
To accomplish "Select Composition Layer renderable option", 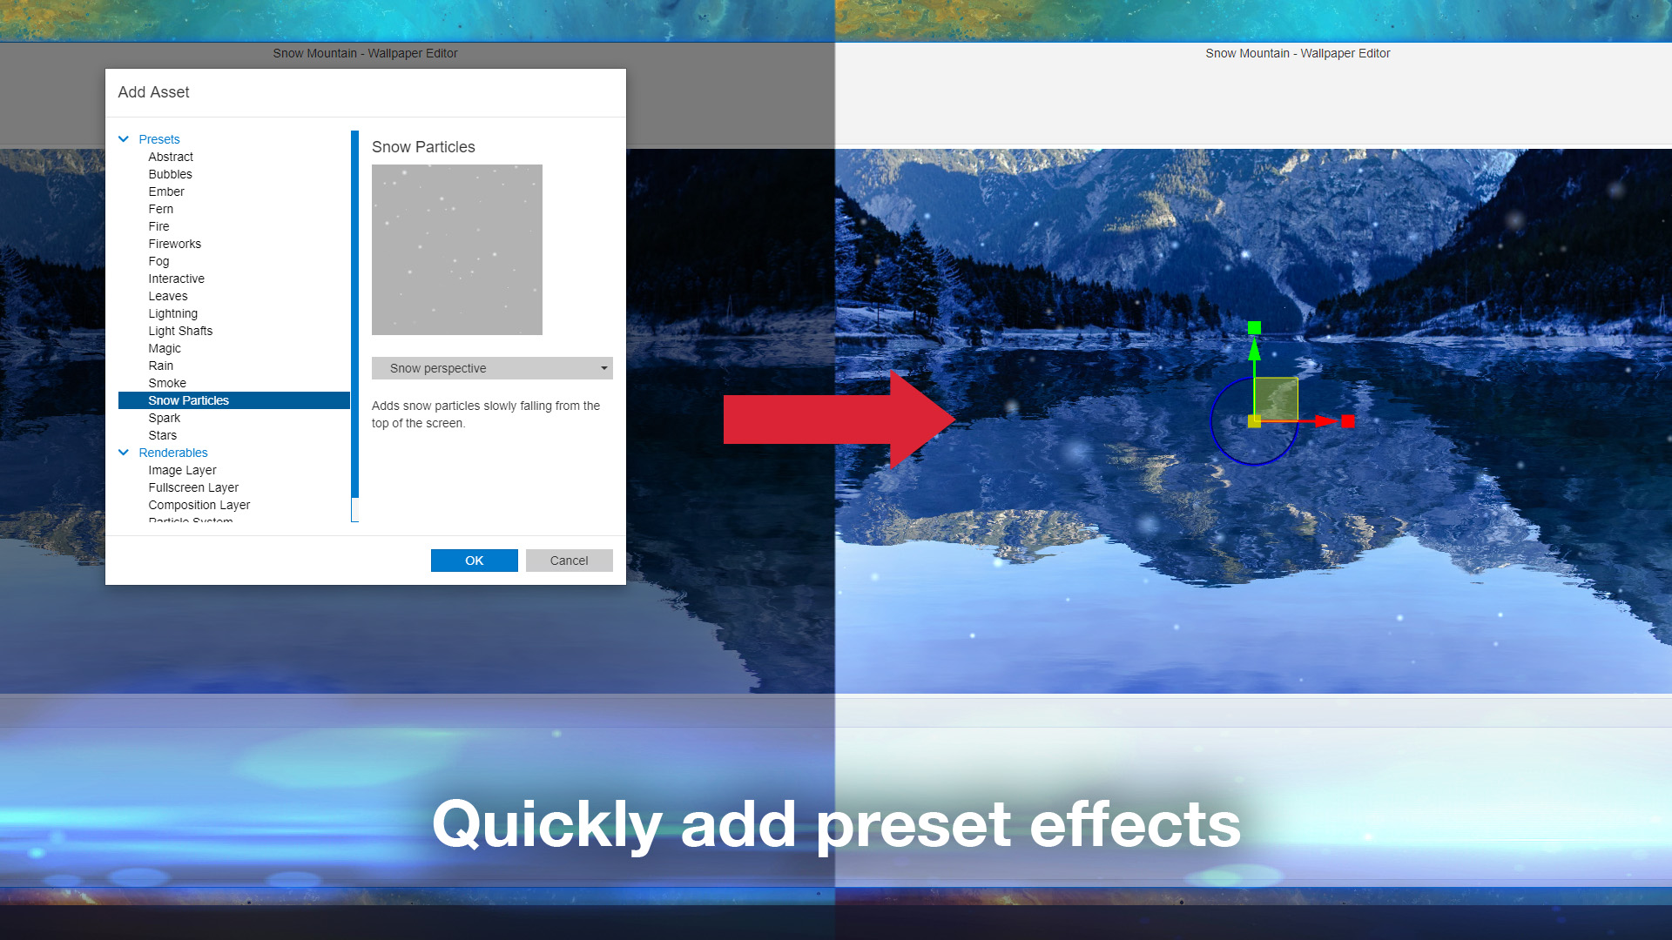I will [199, 505].
